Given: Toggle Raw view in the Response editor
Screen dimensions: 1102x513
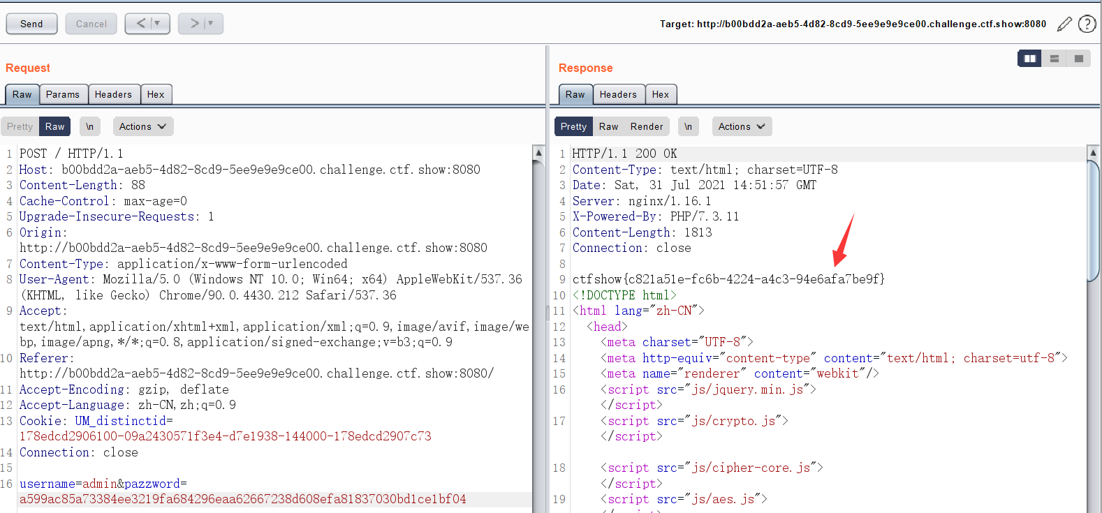Looking at the screenshot, I should [x=609, y=126].
